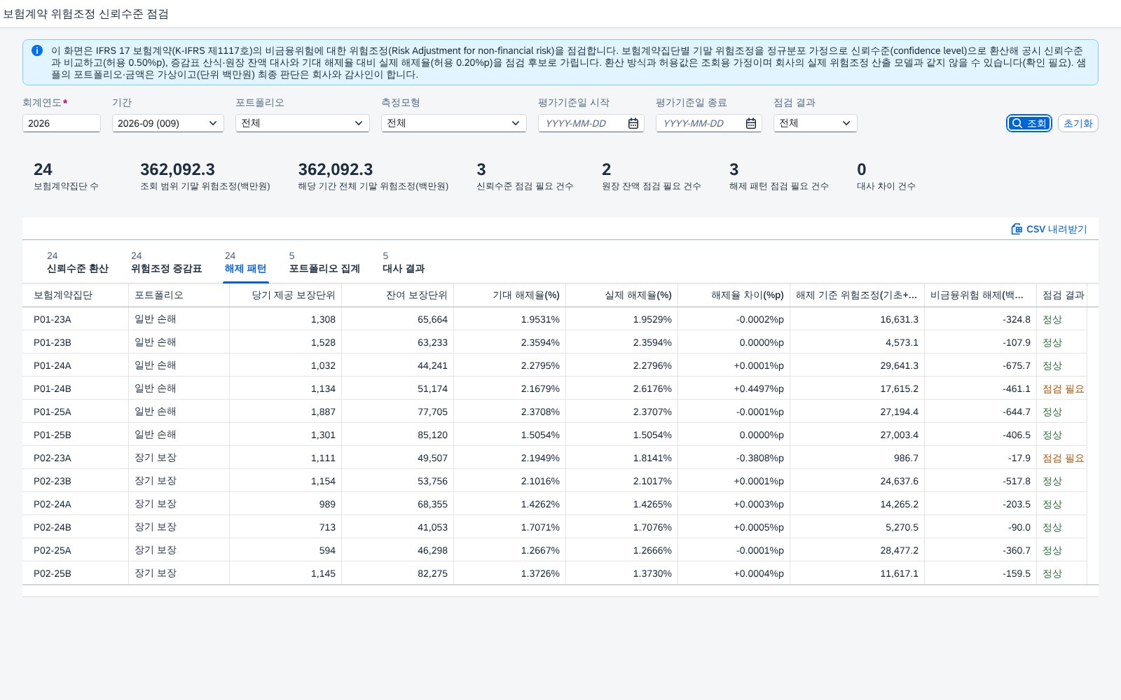Click P01-23A contract group cell
1121x700 pixels.
click(76, 319)
